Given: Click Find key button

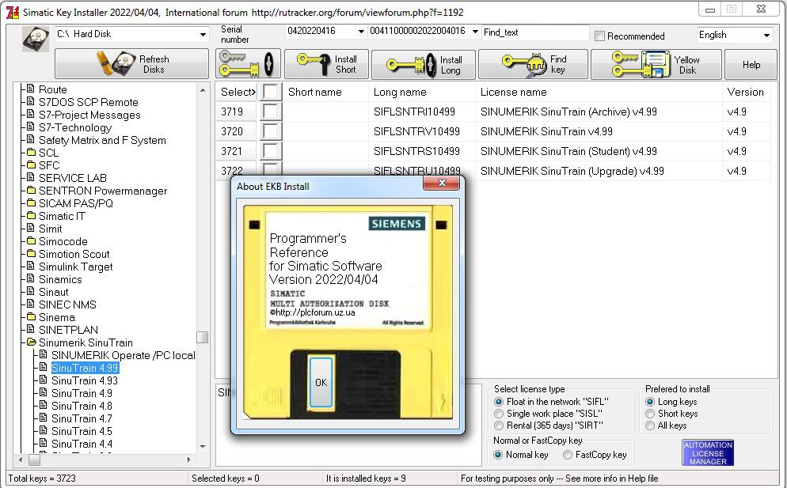Looking at the screenshot, I should 533,64.
